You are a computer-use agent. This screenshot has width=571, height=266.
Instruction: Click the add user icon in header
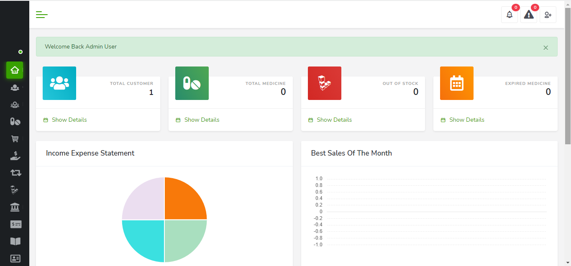point(548,15)
